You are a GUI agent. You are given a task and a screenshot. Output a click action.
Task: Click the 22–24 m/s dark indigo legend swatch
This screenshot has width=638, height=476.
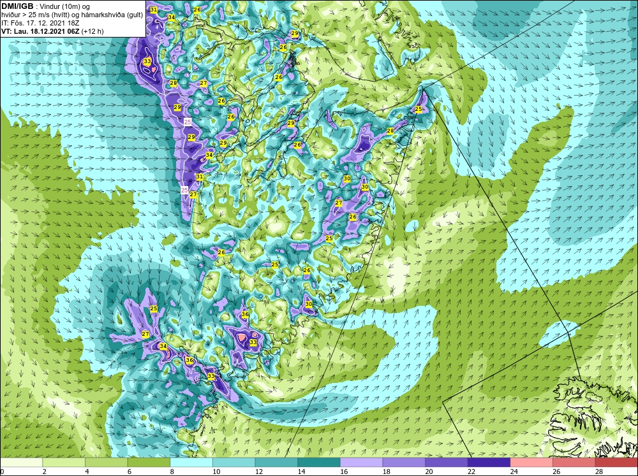coord(489,463)
